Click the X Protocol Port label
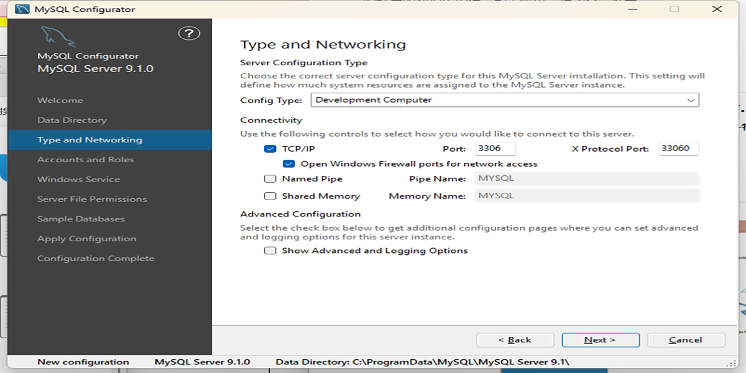Viewport: 746px width, 373px height. 610,149
